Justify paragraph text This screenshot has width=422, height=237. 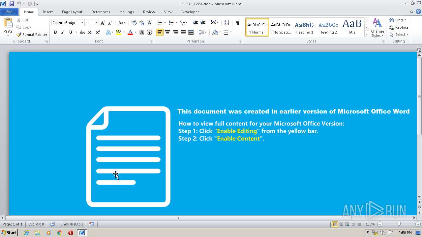click(183, 32)
